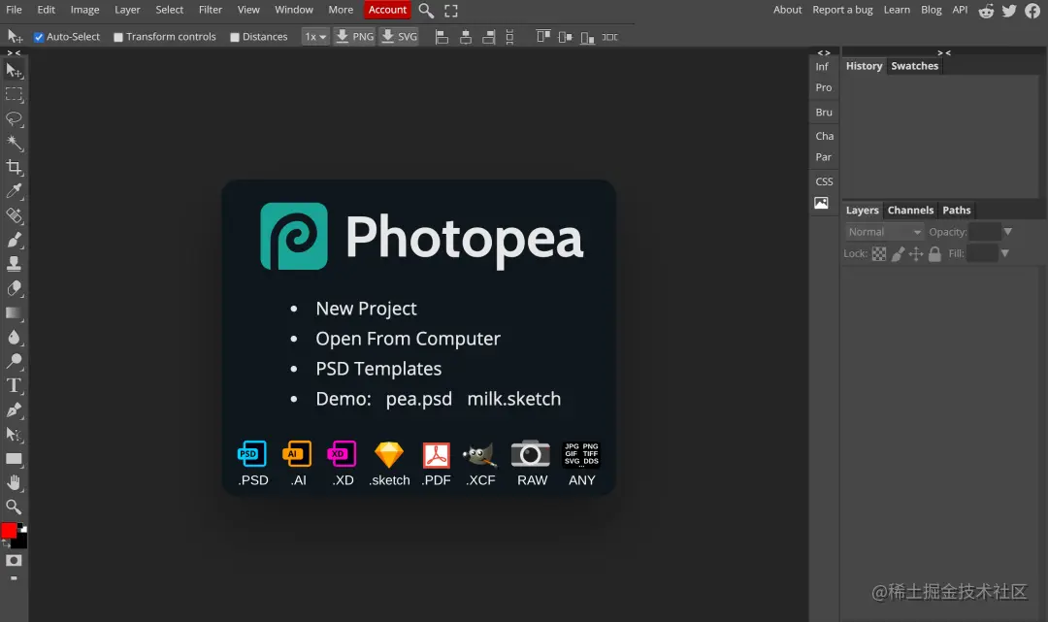Select the Clone Stamp tool
1048x622 pixels.
(x=14, y=264)
